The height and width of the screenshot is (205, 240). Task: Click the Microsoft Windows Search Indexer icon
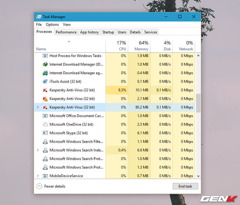[45, 150]
